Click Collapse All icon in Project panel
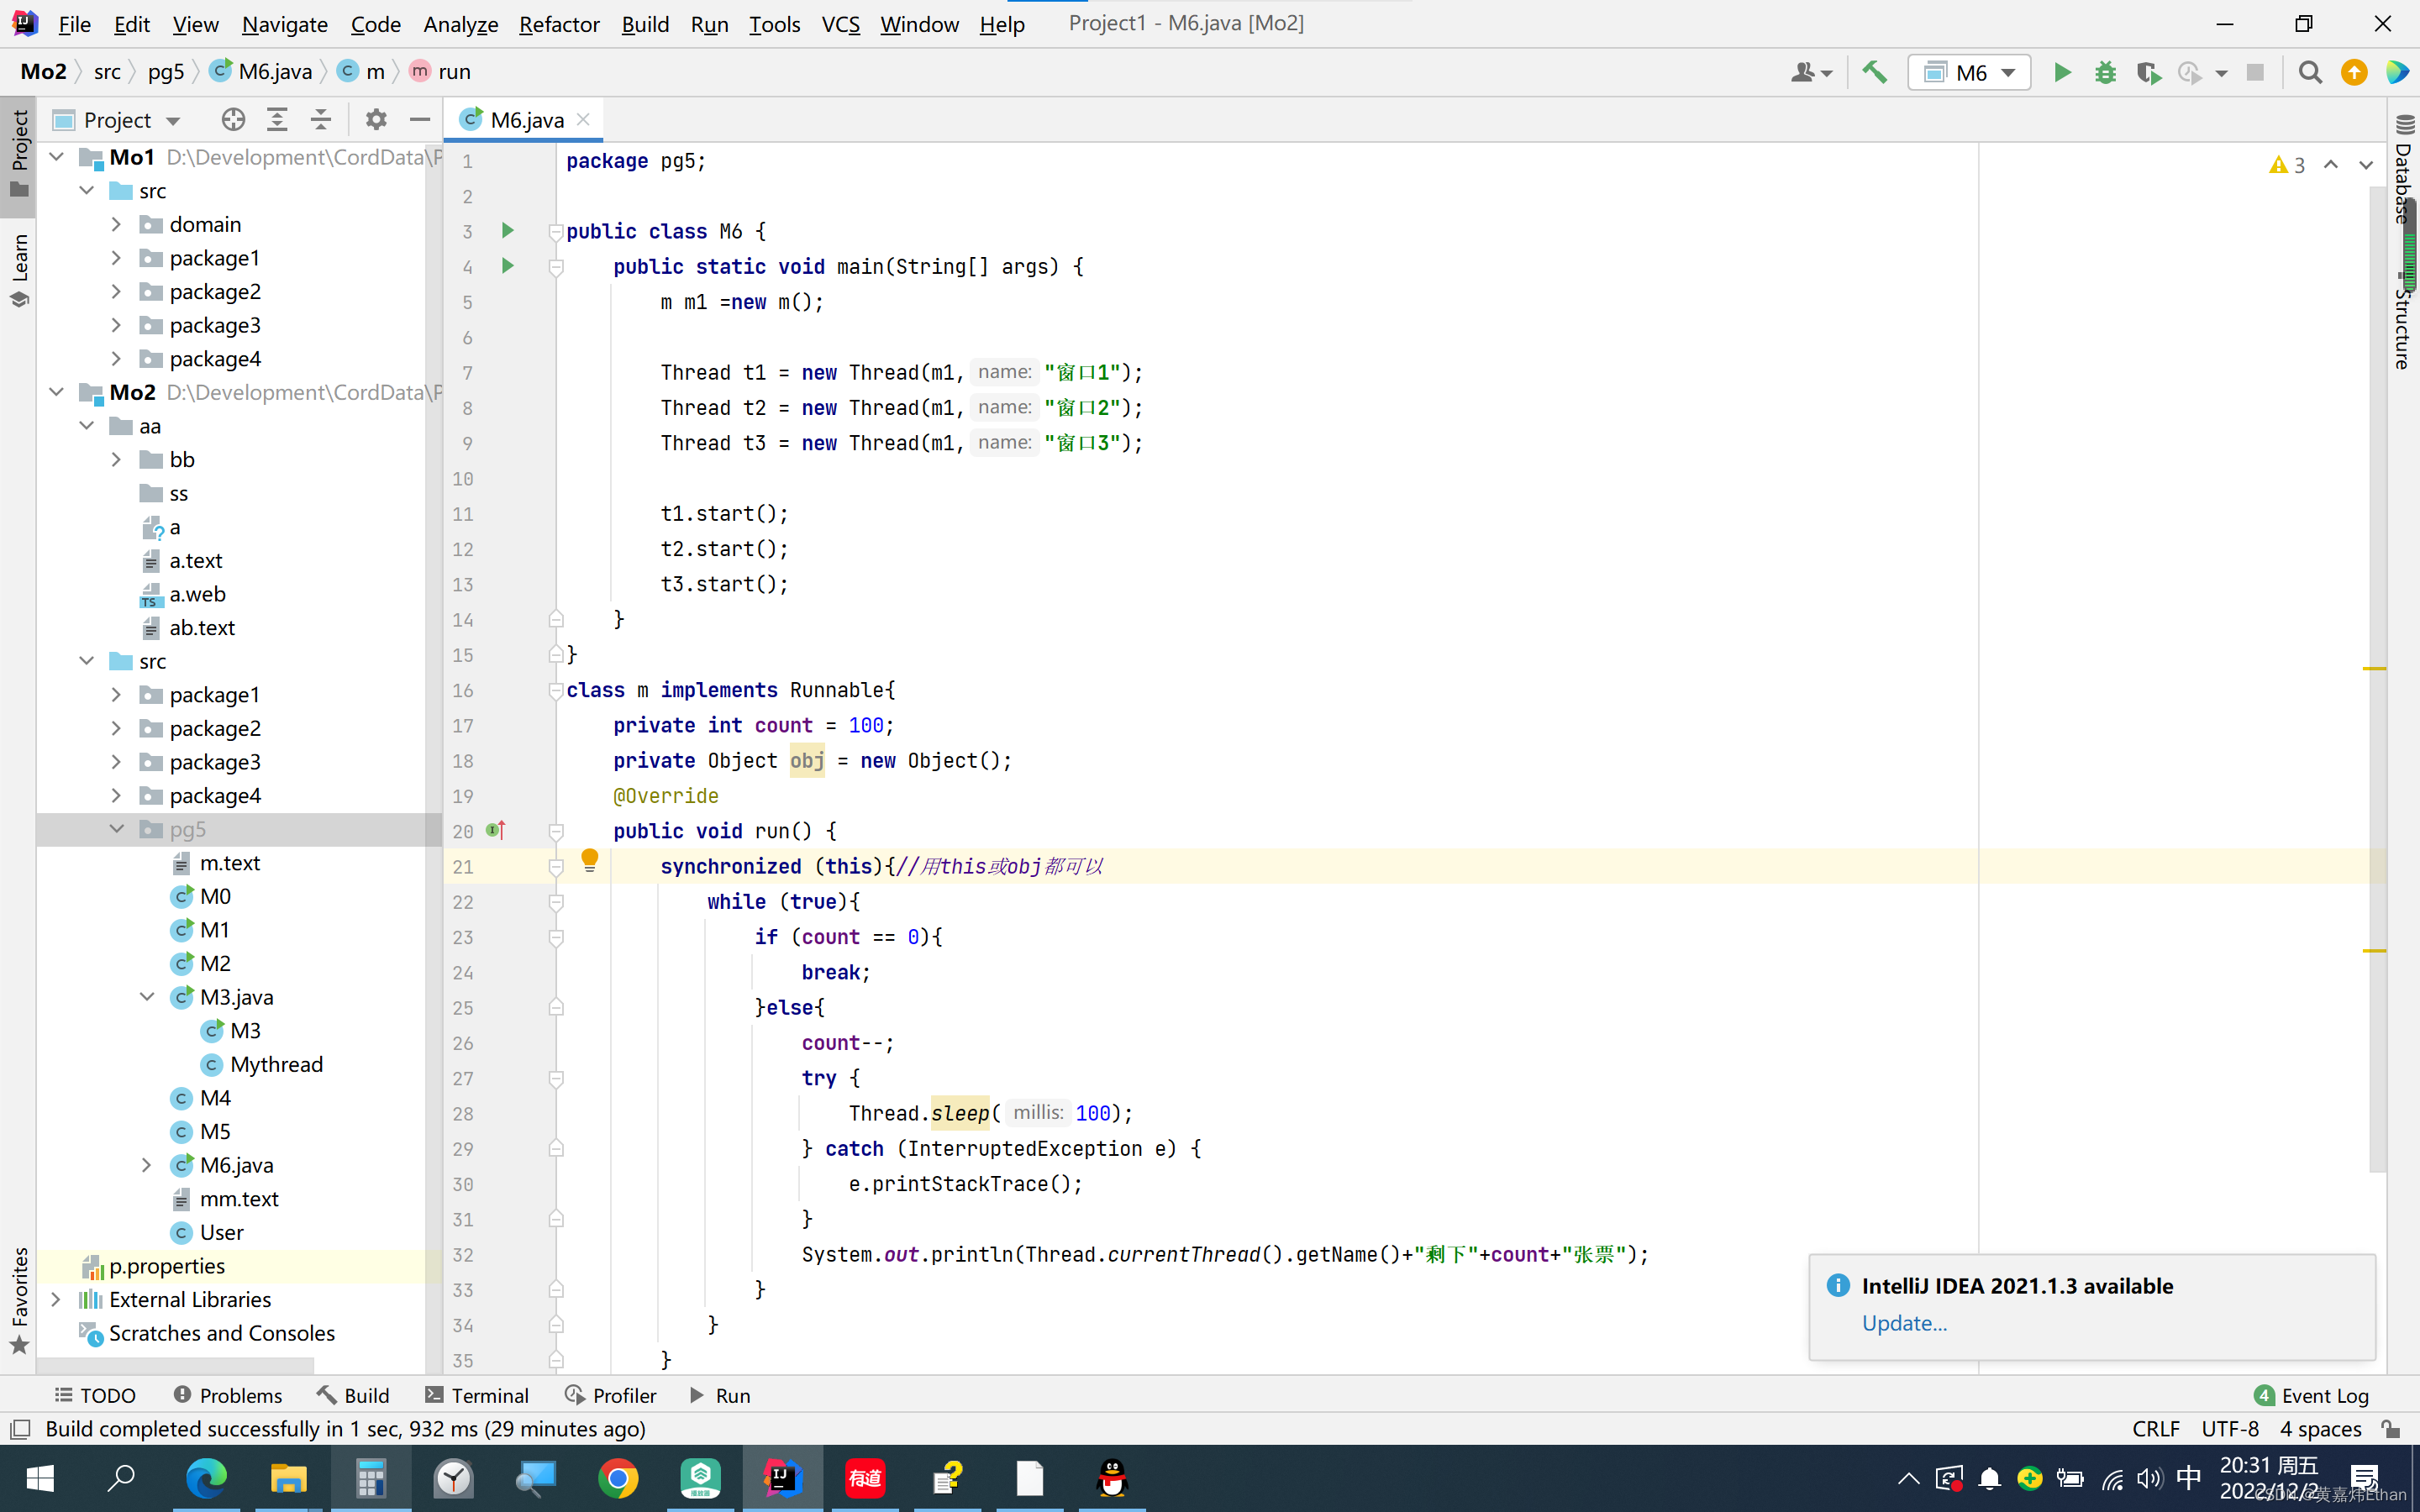Screen dimensions: 2420x1512 [320, 120]
